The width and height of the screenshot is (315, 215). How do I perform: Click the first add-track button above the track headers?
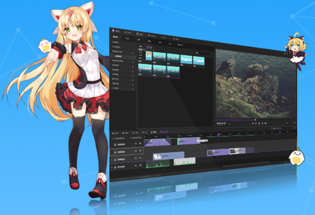[x=118, y=138]
